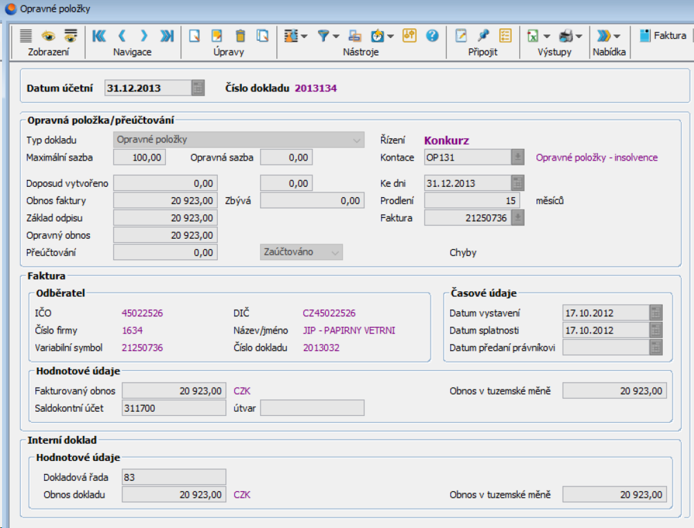The image size is (694, 528).
Task: Open the Faktura toolbar item
Action: tap(664, 35)
